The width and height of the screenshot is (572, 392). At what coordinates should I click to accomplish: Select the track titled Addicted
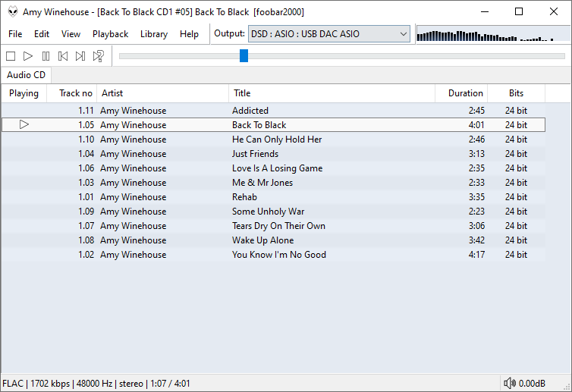pyautogui.click(x=274, y=111)
